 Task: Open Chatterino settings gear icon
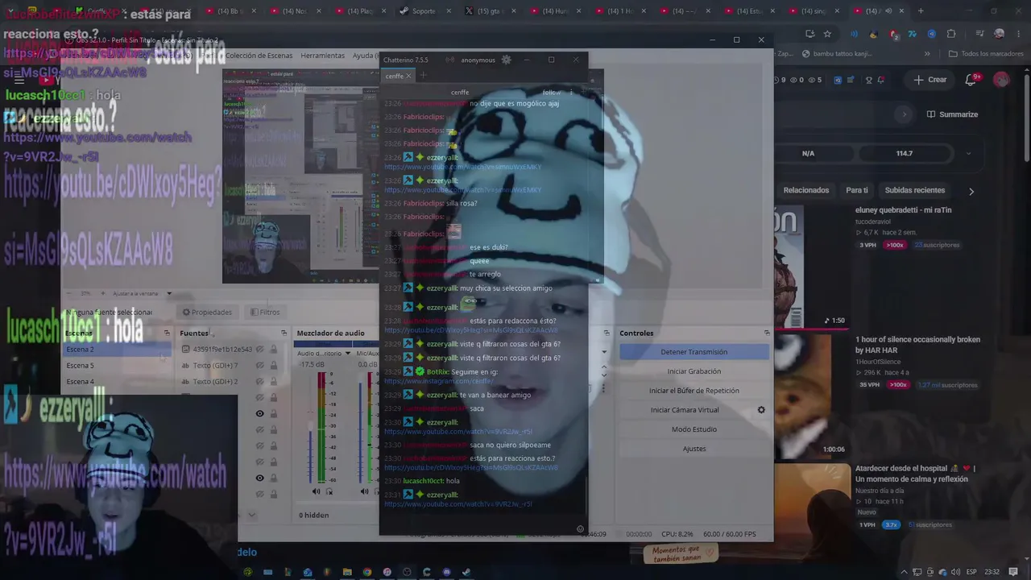point(506,60)
